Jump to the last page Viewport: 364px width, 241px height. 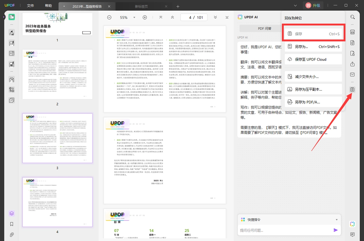pos(227,17)
